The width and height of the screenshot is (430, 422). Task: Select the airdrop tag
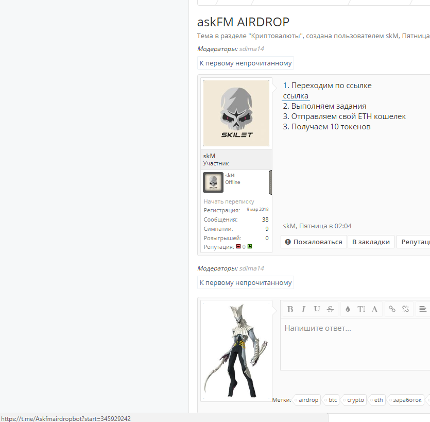(x=306, y=400)
